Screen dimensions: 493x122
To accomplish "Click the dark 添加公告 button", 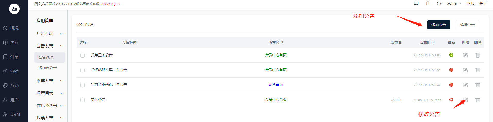I will point(438,25).
